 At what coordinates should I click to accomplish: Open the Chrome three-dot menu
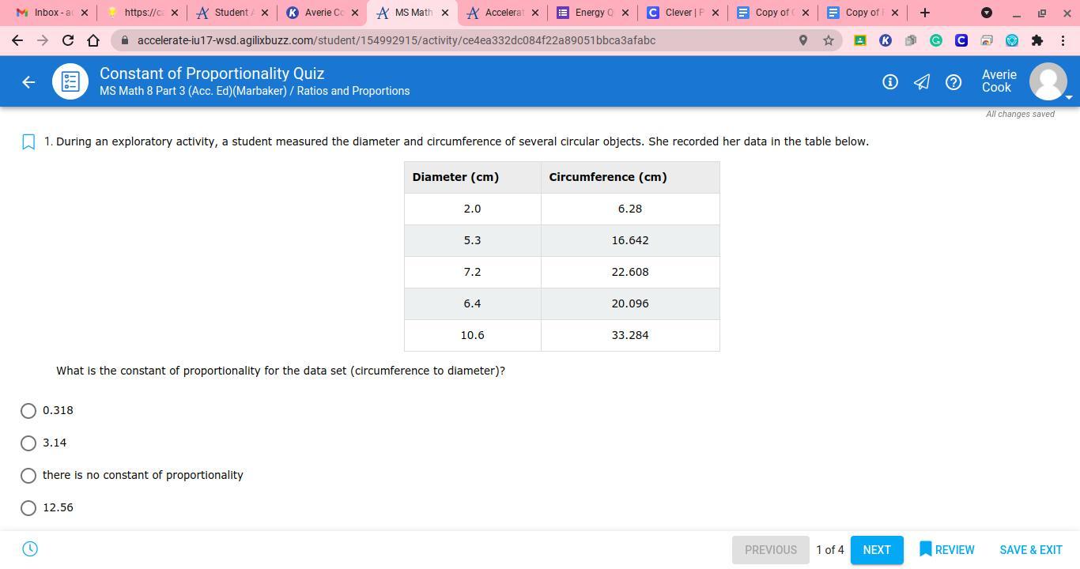(1063, 40)
